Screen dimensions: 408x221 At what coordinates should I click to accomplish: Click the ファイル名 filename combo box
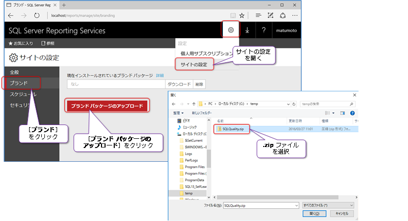[261, 206]
